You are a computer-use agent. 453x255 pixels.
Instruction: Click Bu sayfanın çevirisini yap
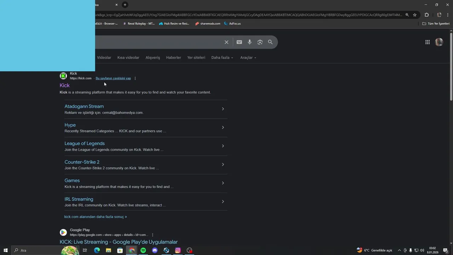[x=113, y=78]
